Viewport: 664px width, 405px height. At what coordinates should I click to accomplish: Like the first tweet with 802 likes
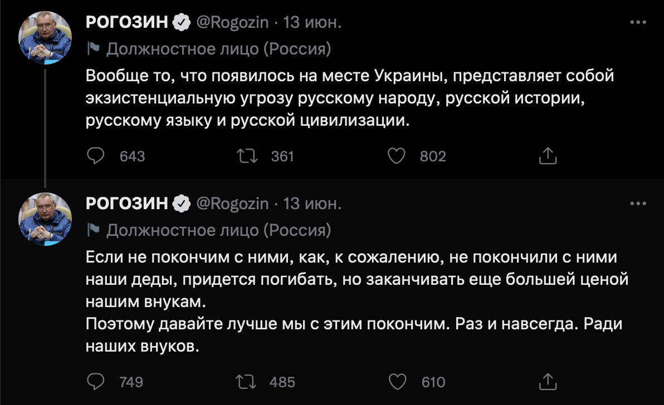396,156
